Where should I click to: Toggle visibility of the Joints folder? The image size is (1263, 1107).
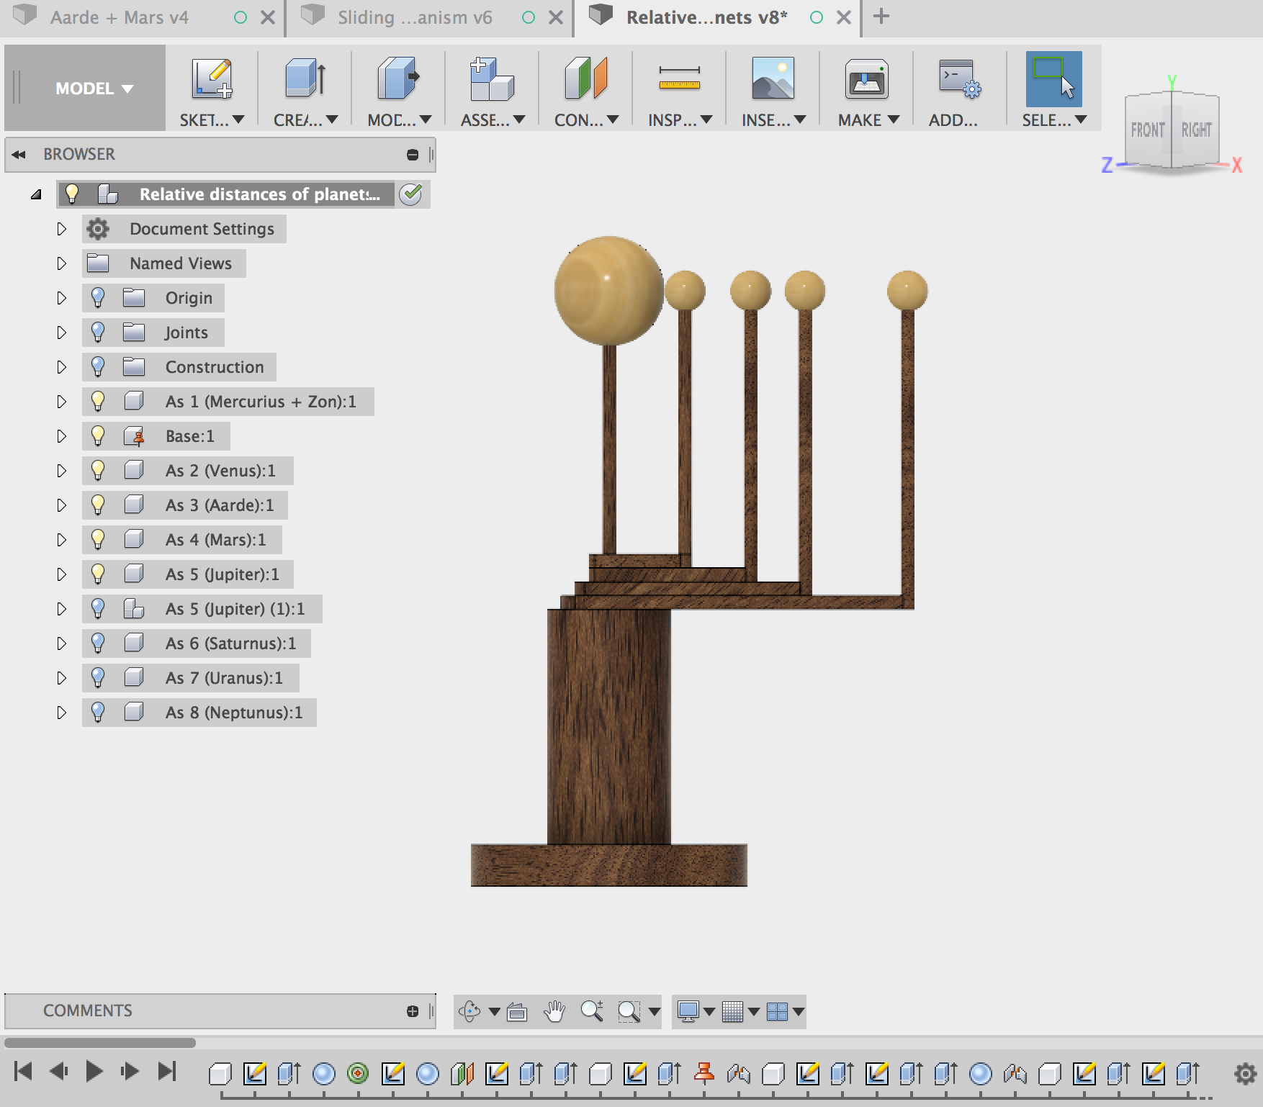click(98, 333)
